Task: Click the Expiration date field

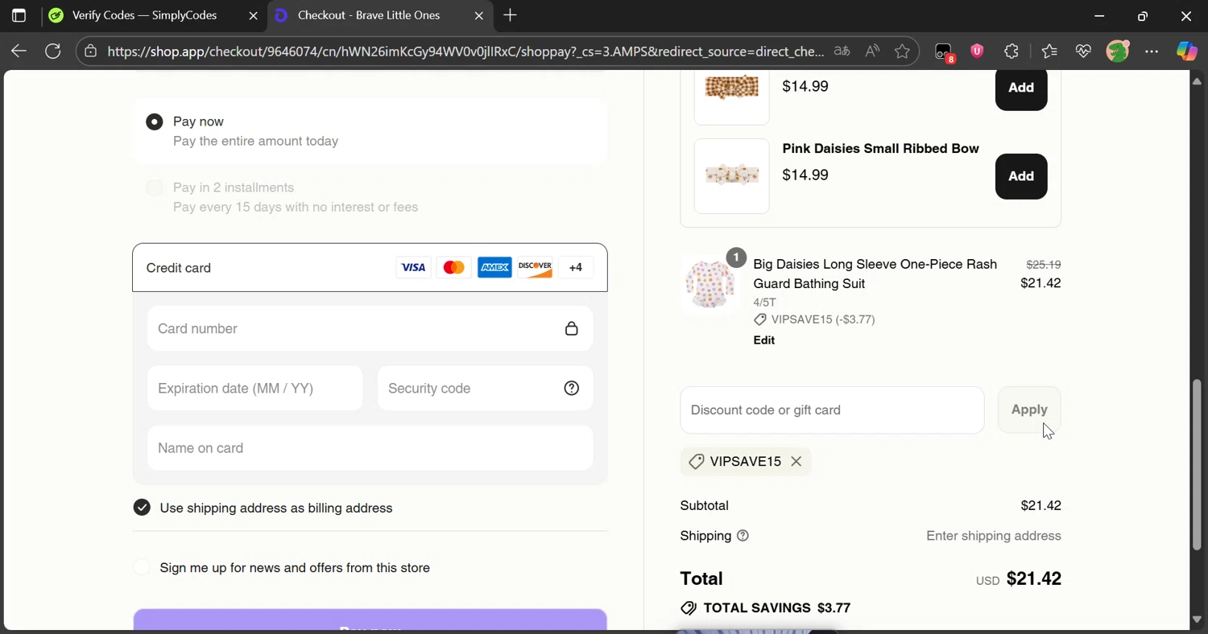Action: [x=254, y=389]
